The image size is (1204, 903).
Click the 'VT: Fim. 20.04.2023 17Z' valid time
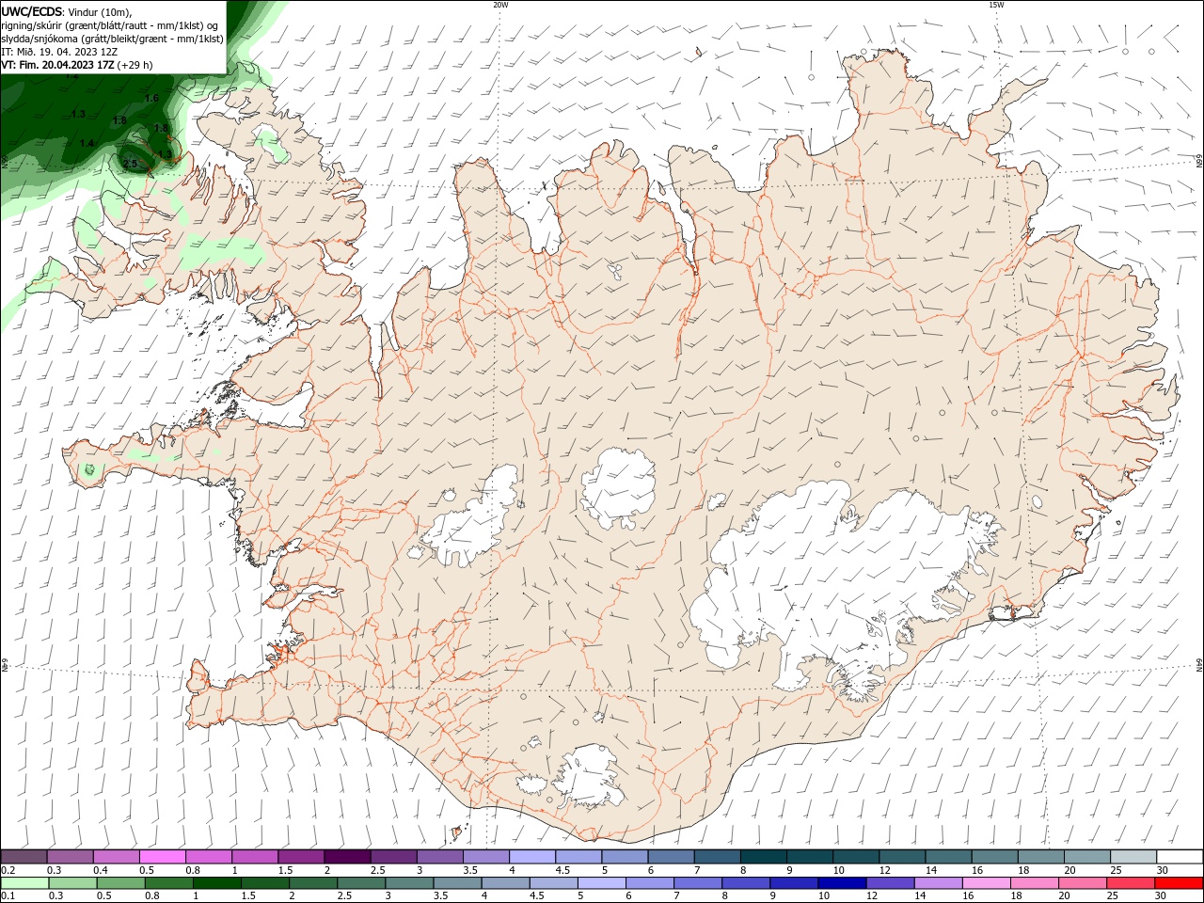[57, 65]
